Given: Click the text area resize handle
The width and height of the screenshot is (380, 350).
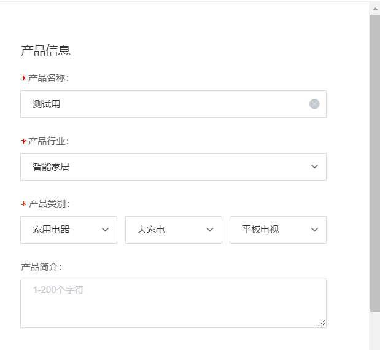Looking at the screenshot, I should [x=322, y=323].
